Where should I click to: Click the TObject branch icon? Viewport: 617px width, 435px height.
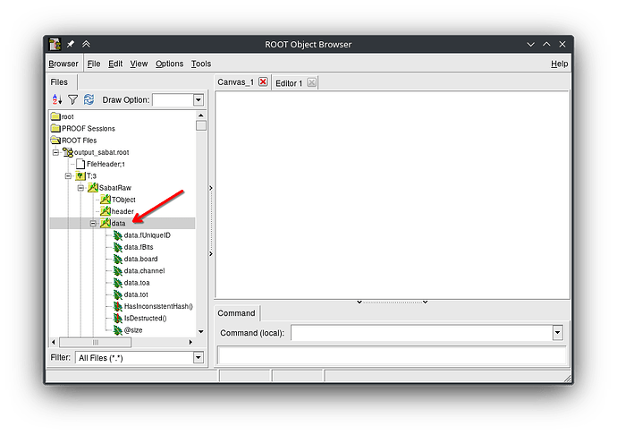pyautogui.click(x=105, y=200)
